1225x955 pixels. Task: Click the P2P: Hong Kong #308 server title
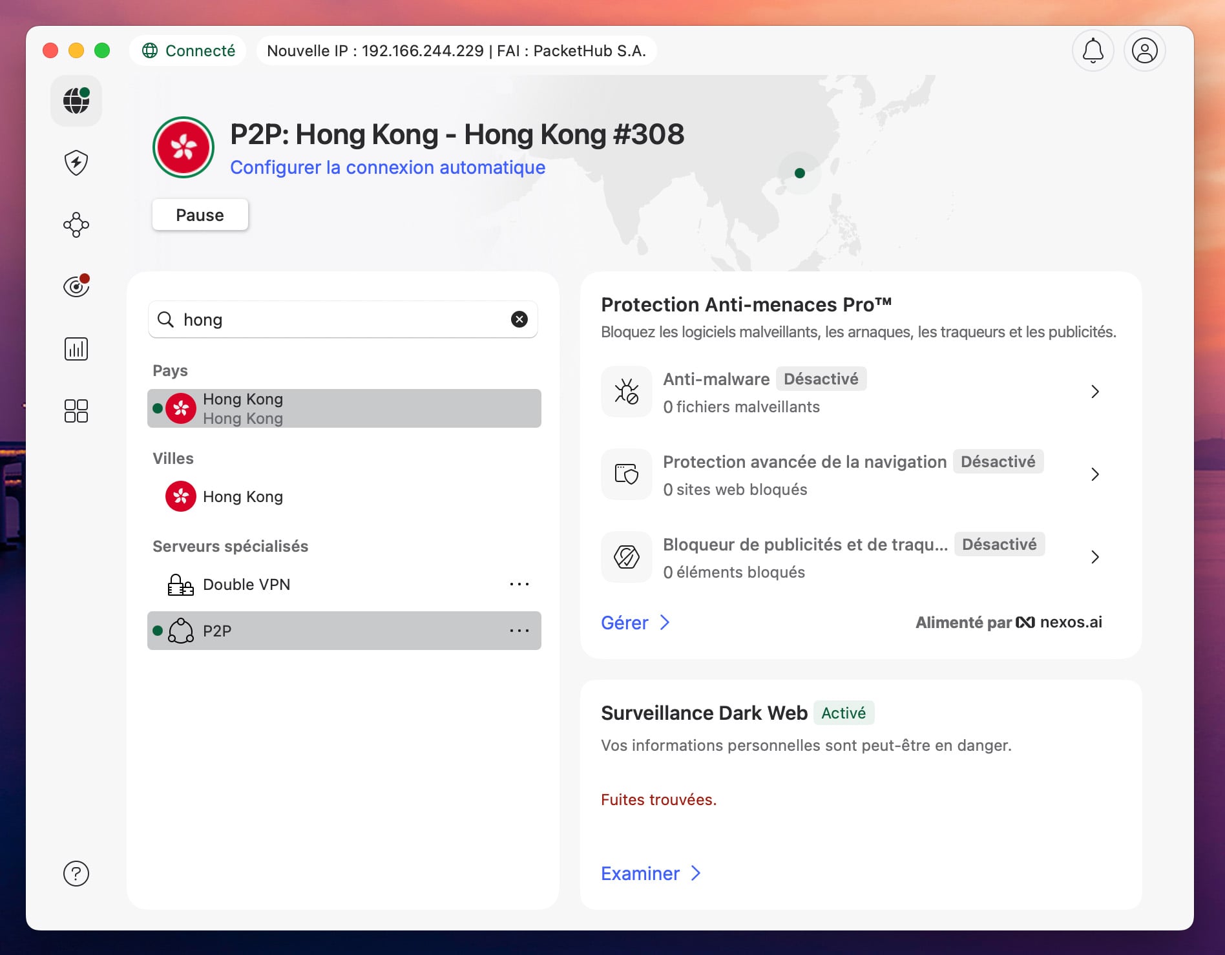457,134
